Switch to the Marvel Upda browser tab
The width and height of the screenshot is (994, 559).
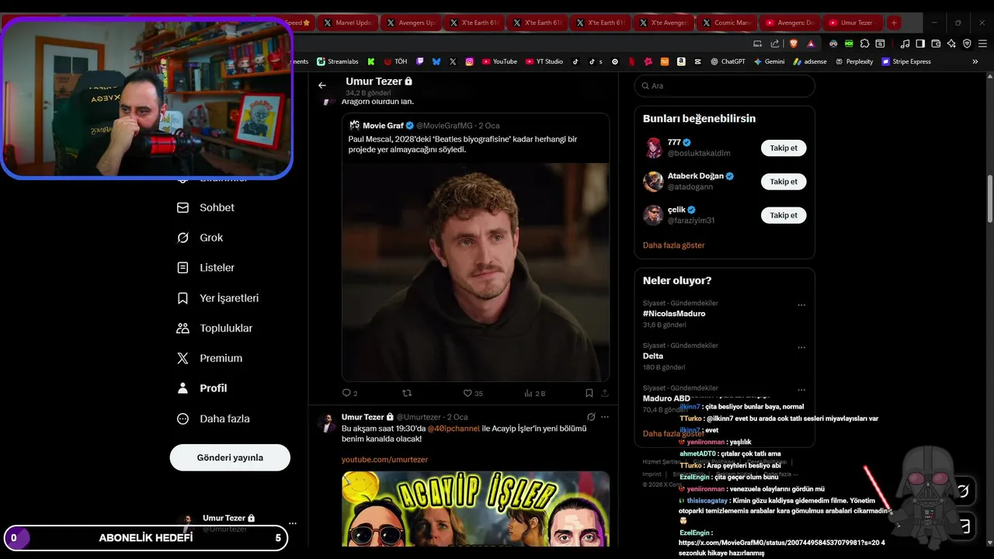coord(347,23)
